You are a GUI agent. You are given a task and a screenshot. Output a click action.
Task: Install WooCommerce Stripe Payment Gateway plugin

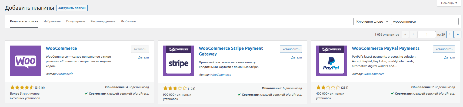[x=291, y=49]
